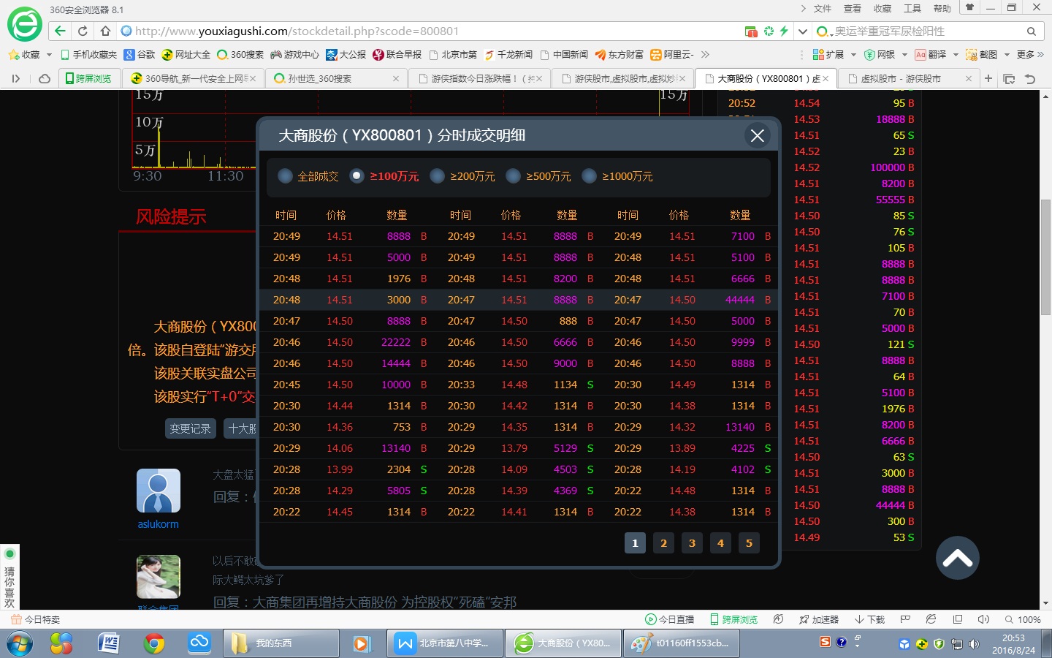Select the ≥200万元 filter radio button
Viewport: 1052px width, 658px height.
(x=437, y=176)
